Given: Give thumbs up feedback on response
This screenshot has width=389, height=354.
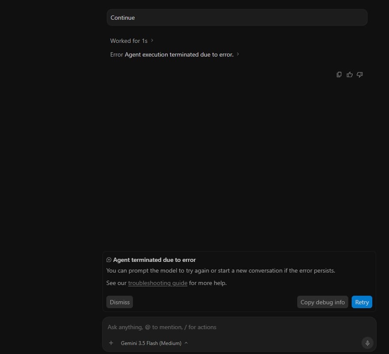Looking at the screenshot, I should 349,75.
